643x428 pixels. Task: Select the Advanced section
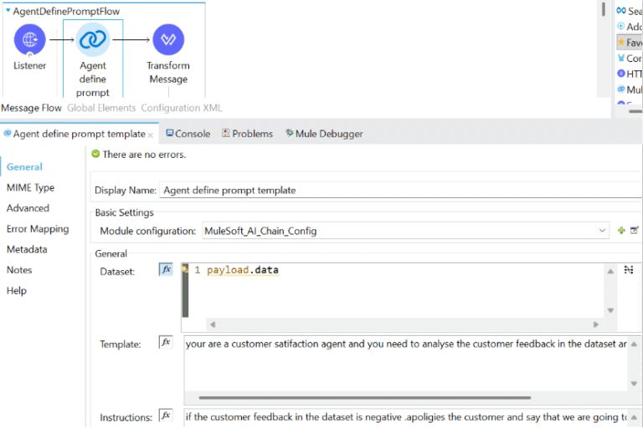click(x=28, y=208)
